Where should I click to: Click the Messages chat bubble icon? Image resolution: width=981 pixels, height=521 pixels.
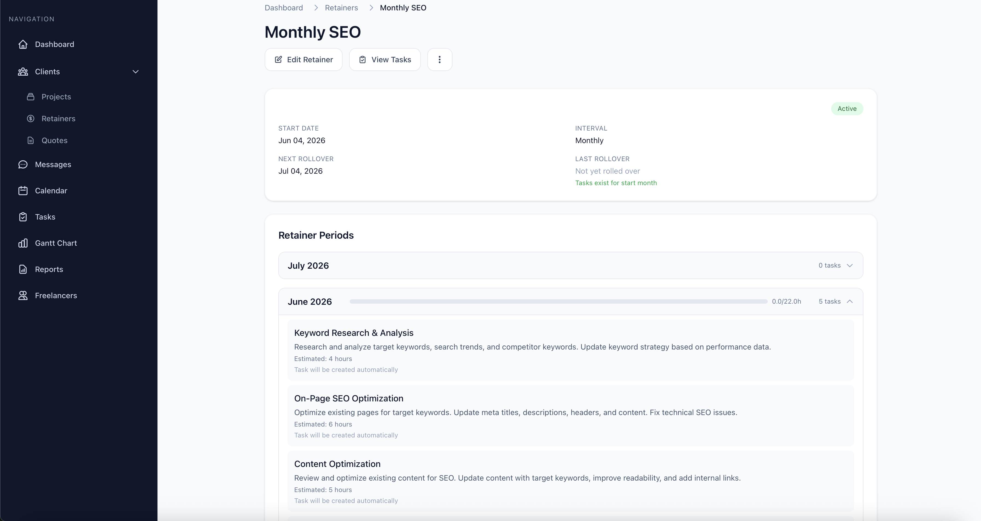23,165
